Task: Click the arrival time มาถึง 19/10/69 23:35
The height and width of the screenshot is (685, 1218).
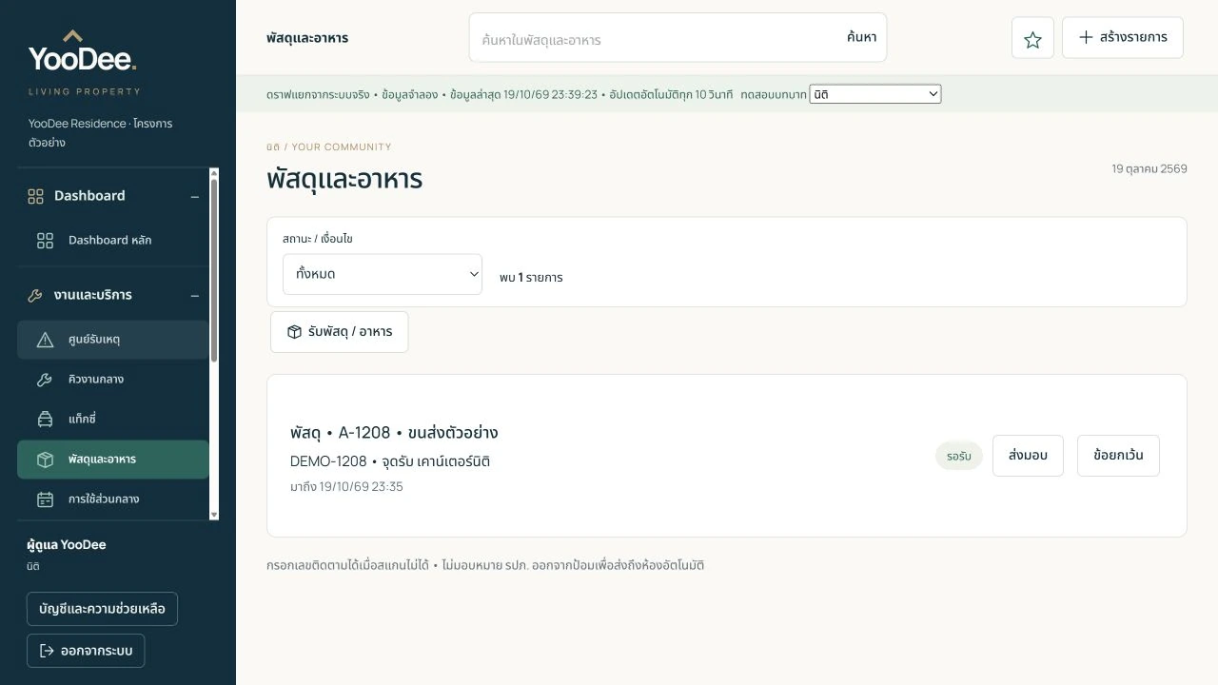Action: (346, 487)
